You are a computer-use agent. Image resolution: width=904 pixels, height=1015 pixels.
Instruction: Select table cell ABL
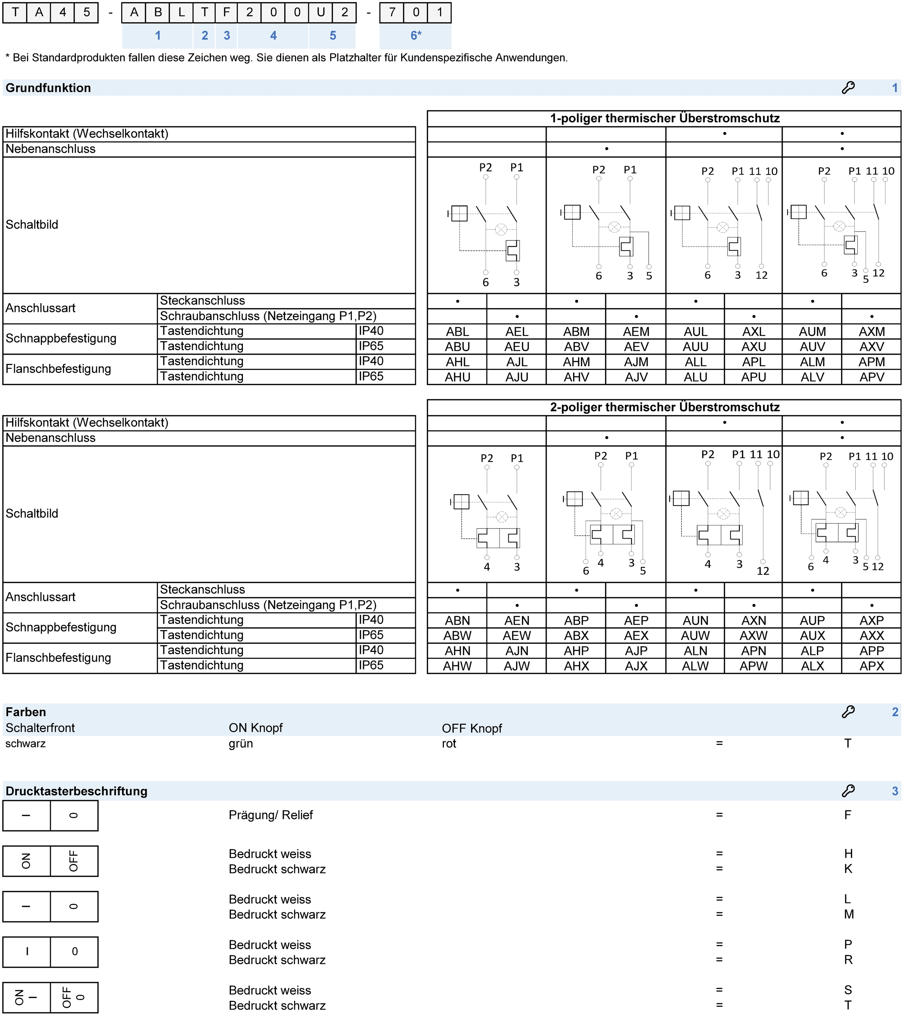tap(458, 331)
